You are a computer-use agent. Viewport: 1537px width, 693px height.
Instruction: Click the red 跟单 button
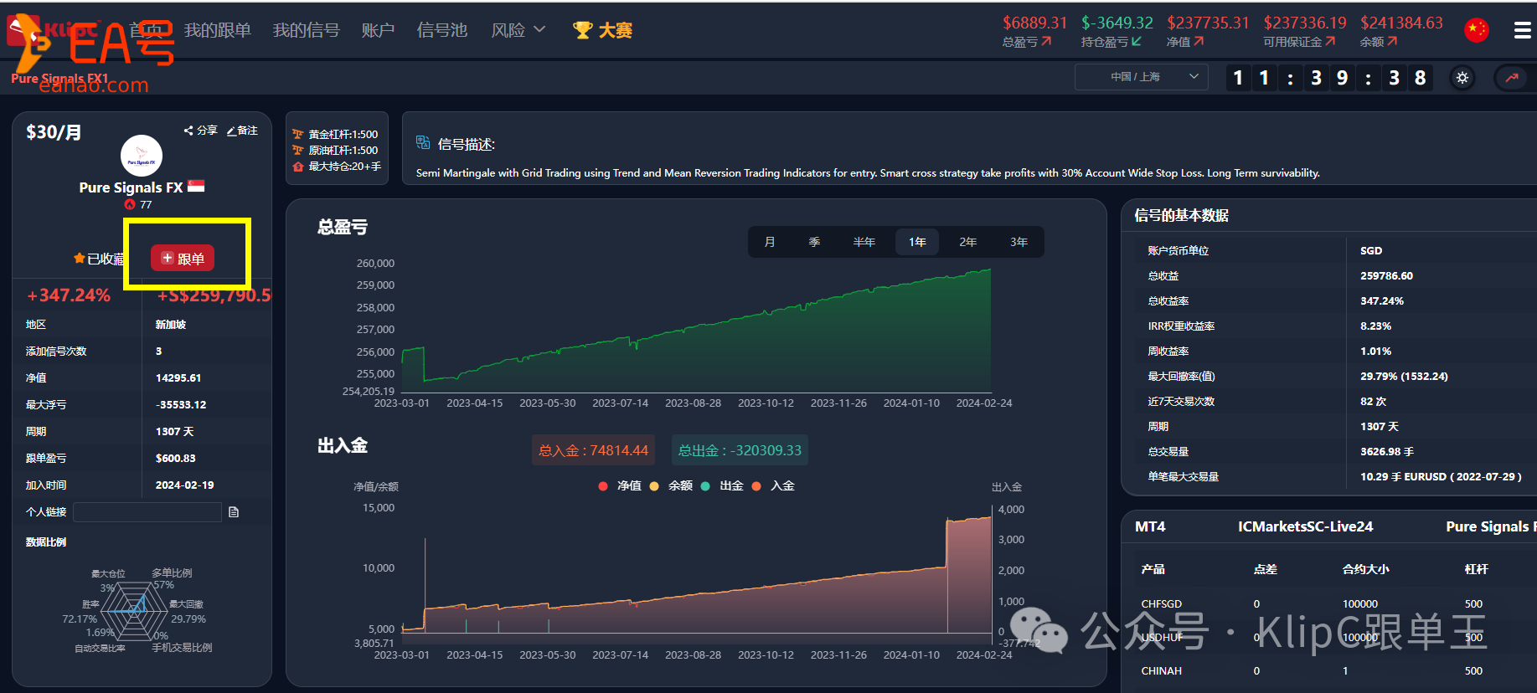pos(183,258)
